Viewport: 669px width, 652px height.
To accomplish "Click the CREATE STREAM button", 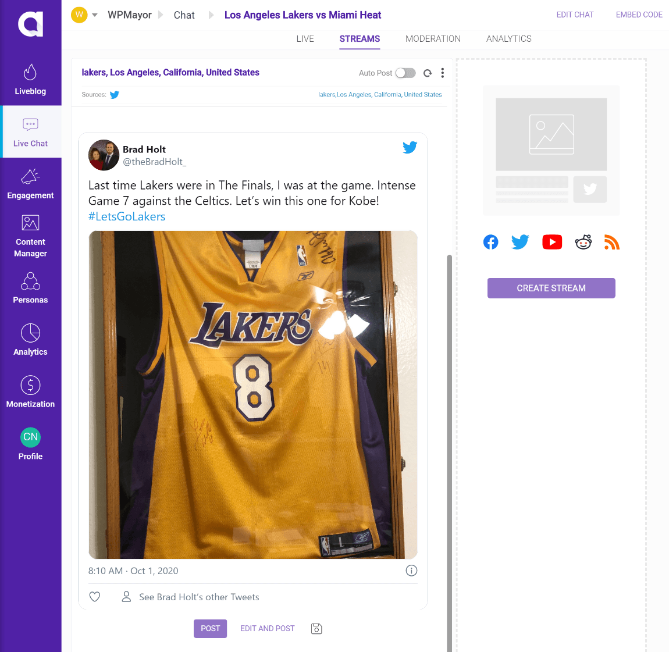I will tap(551, 288).
